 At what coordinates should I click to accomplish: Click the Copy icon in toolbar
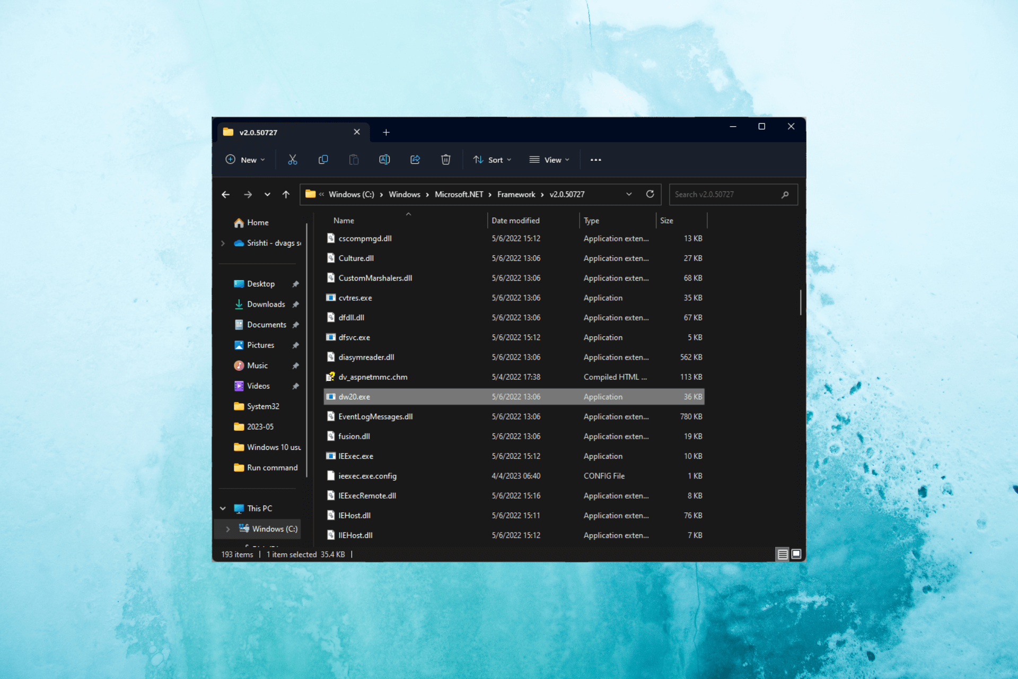323,160
